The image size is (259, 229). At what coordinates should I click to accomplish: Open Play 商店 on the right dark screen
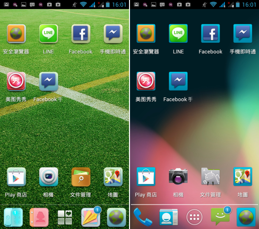(146, 177)
